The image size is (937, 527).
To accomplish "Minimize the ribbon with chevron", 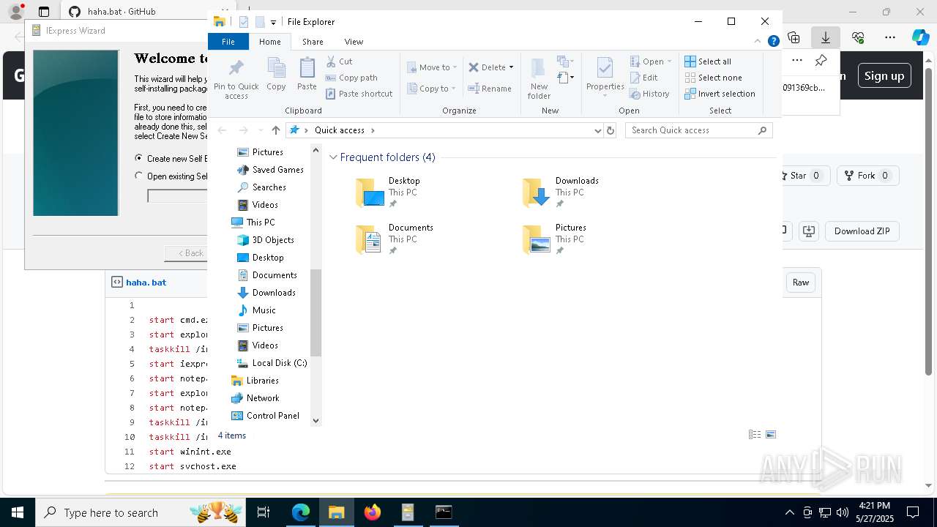I will (x=758, y=42).
